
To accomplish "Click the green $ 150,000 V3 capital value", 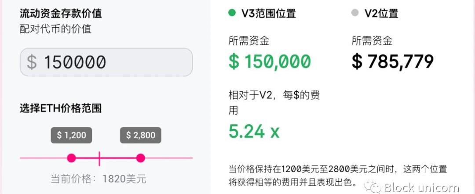I will point(270,61).
